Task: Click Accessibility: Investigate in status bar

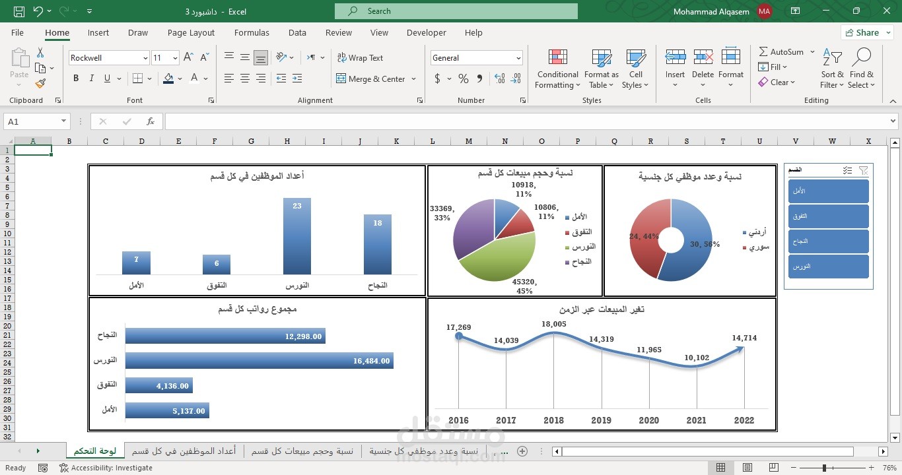Action: 106,468
